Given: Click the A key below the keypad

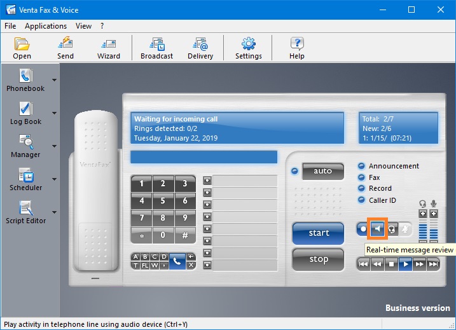Looking at the screenshot, I should (135, 257).
